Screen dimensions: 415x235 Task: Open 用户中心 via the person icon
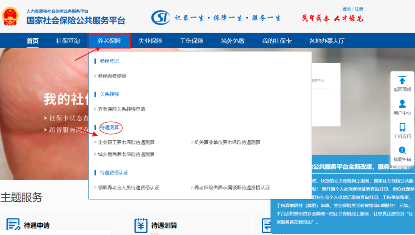tap(402, 104)
